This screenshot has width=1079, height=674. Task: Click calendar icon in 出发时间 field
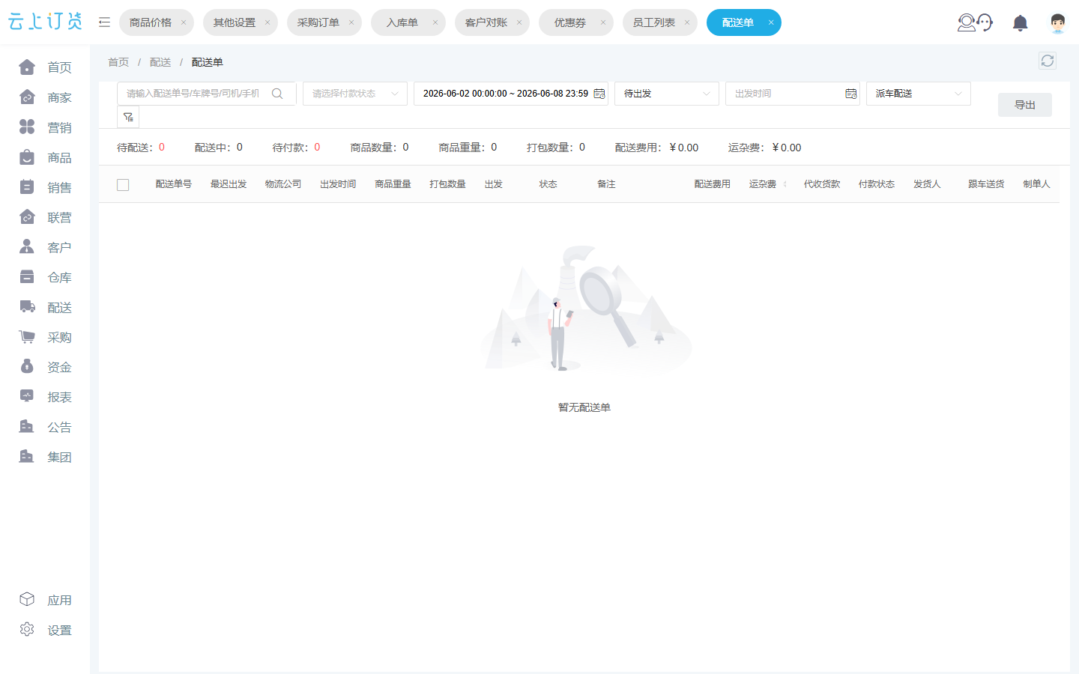(851, 94)
